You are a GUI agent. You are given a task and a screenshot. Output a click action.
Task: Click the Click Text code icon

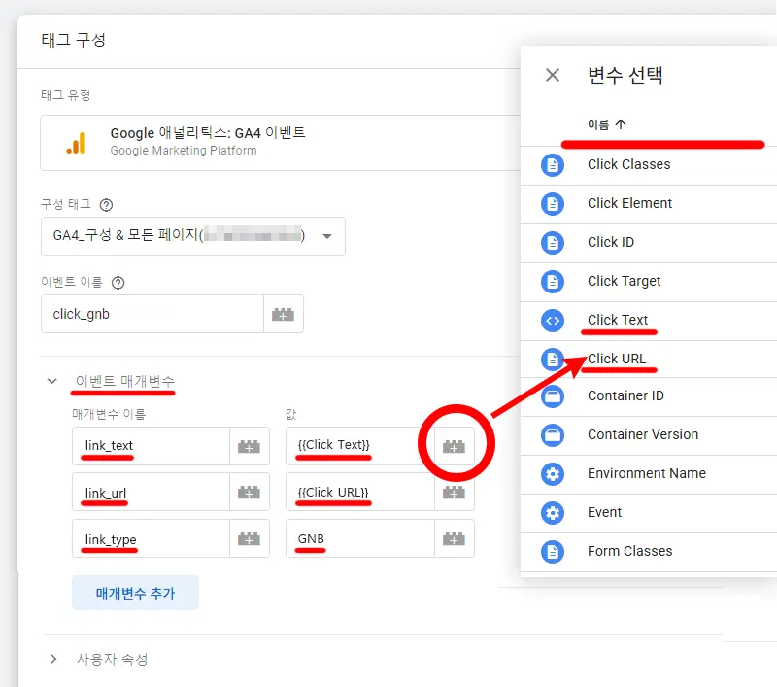(553, 321)
